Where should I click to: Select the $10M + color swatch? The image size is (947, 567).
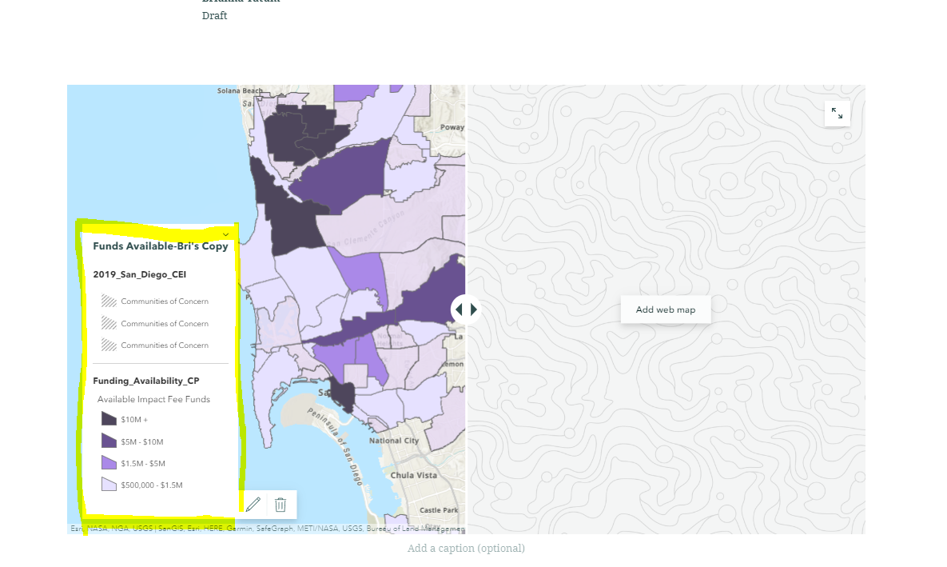[109, 418]
